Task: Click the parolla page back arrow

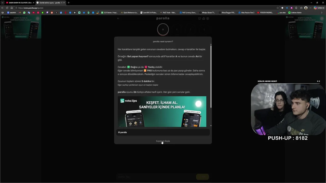Action: coord(118,18)
